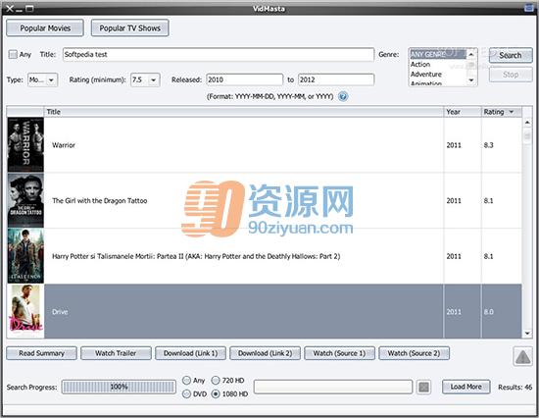Click the Drive poster thumbnail
539x418 pixels.
(x=25, y=312)
